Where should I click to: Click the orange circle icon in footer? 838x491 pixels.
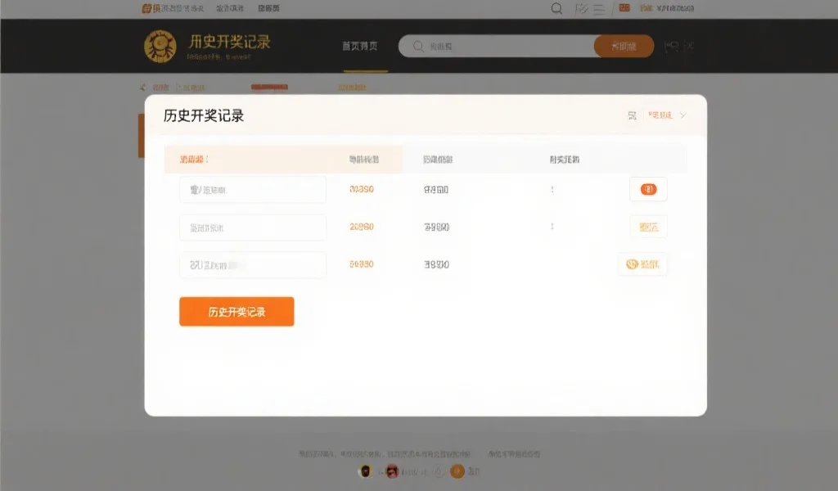(x=457, y=471)
